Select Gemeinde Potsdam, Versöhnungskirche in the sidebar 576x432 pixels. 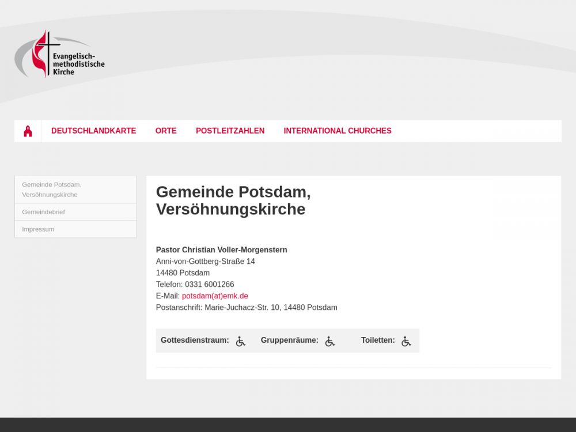[x=52, y=190]
